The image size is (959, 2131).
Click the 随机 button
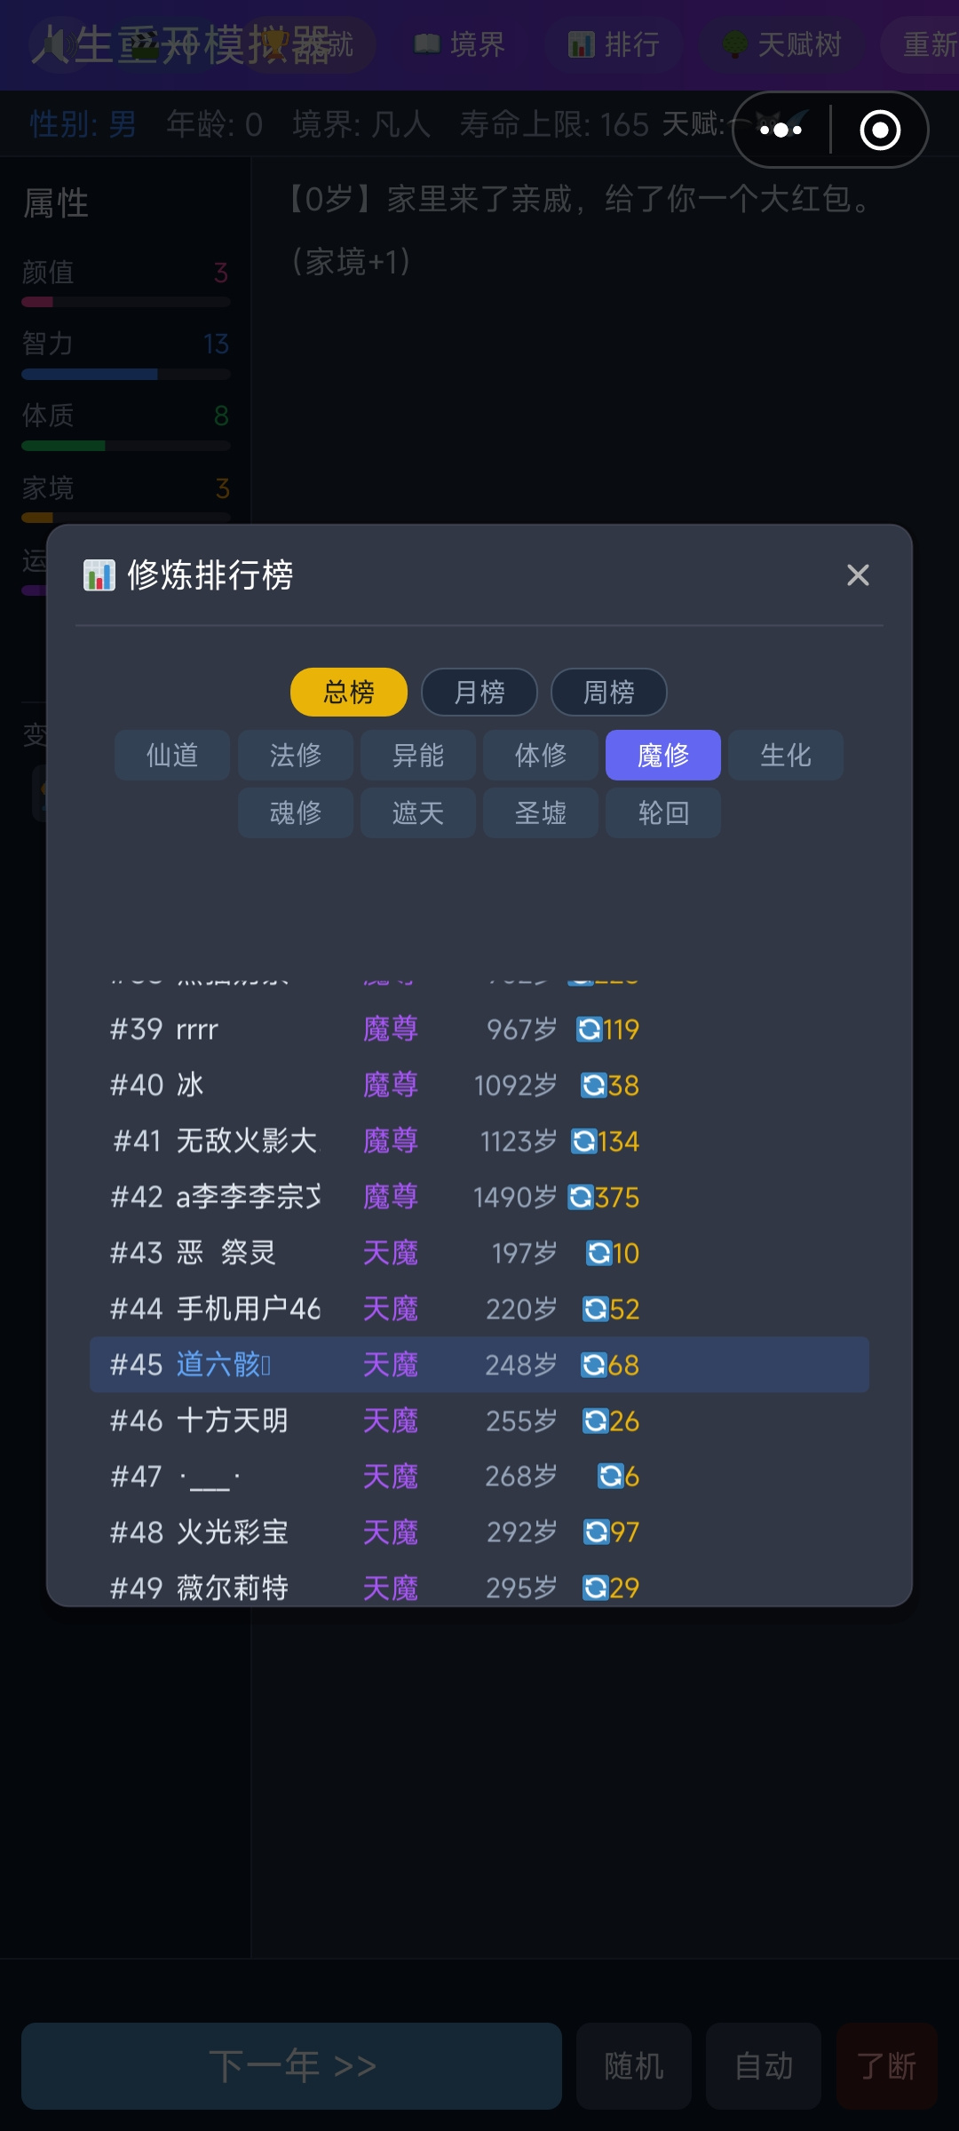pos(634,2066)
